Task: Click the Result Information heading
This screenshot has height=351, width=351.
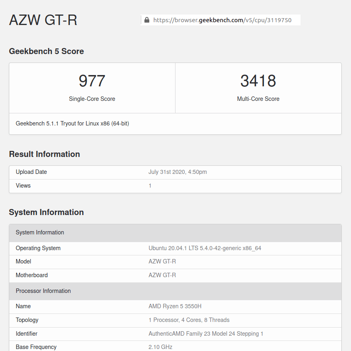Action: 44,154
